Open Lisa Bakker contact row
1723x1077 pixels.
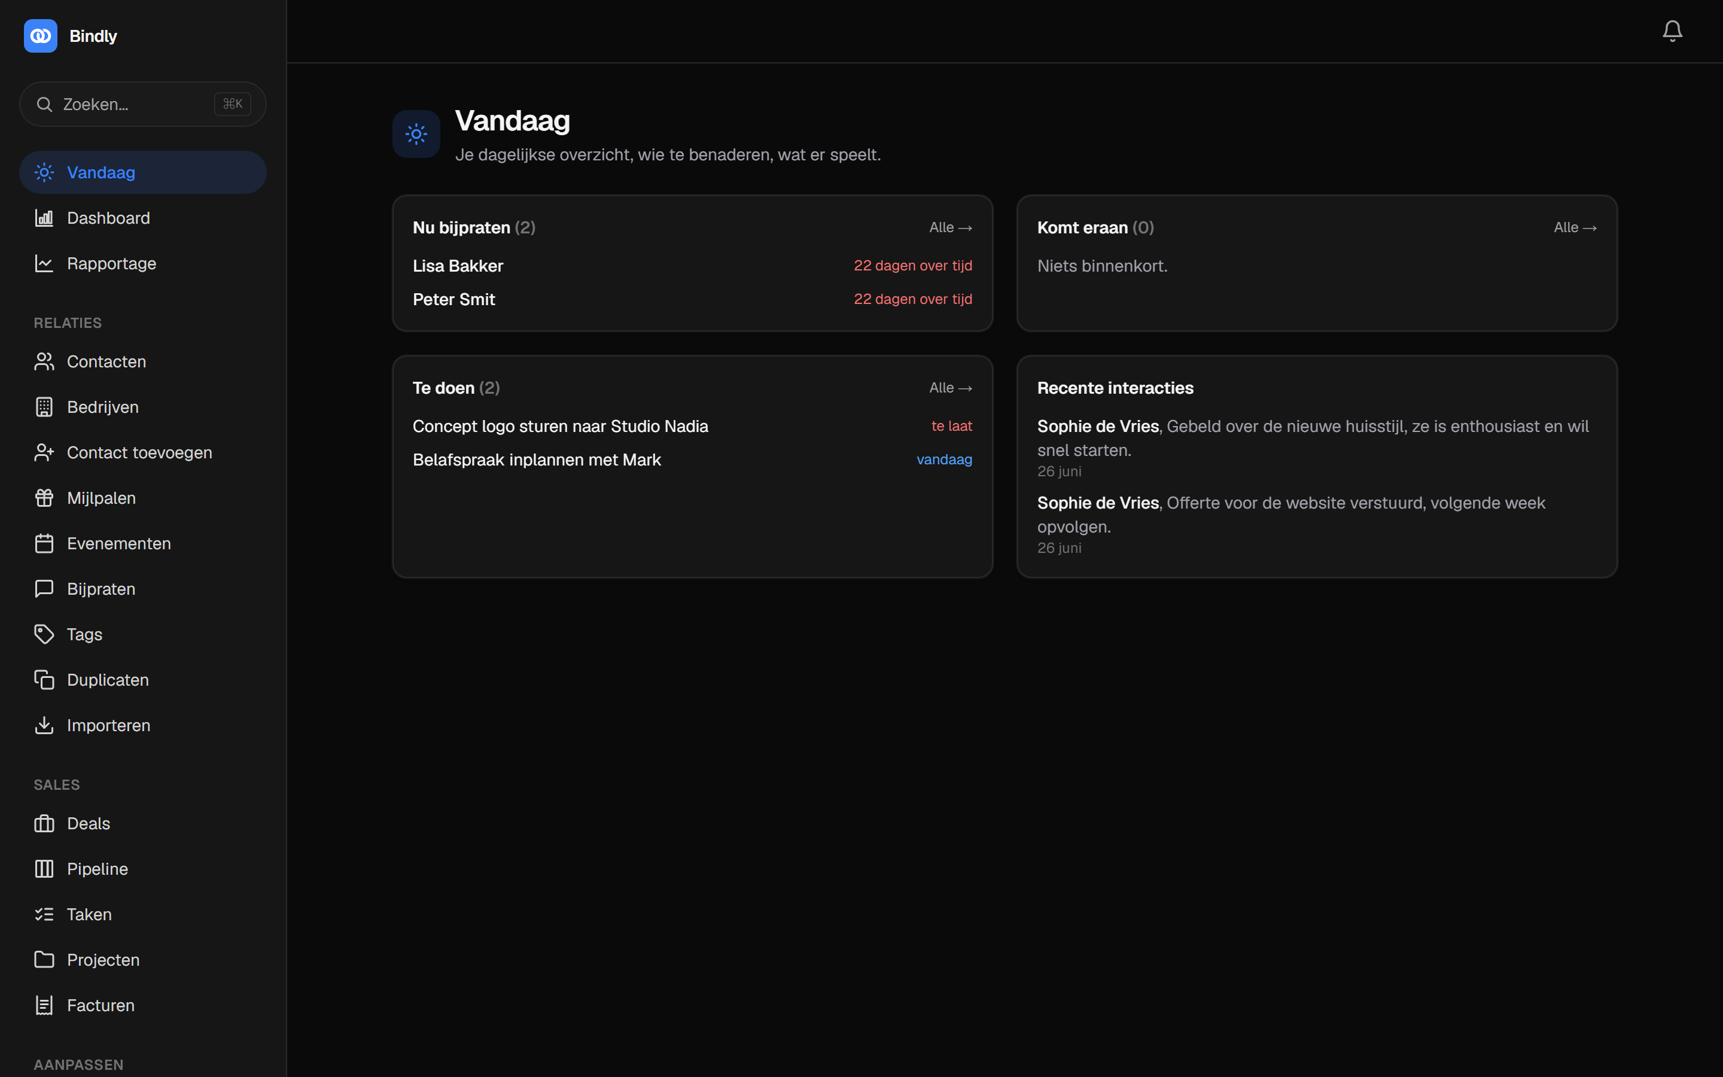(692, 266)
